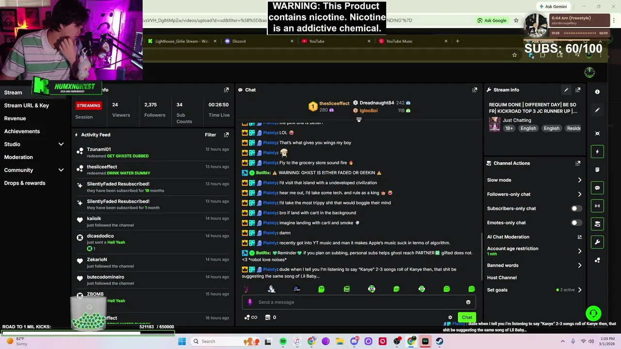Image resolution: width=621 pixels, height=349 pixels.
Task: Pop out the Session info panel
Action: (226, 90)
